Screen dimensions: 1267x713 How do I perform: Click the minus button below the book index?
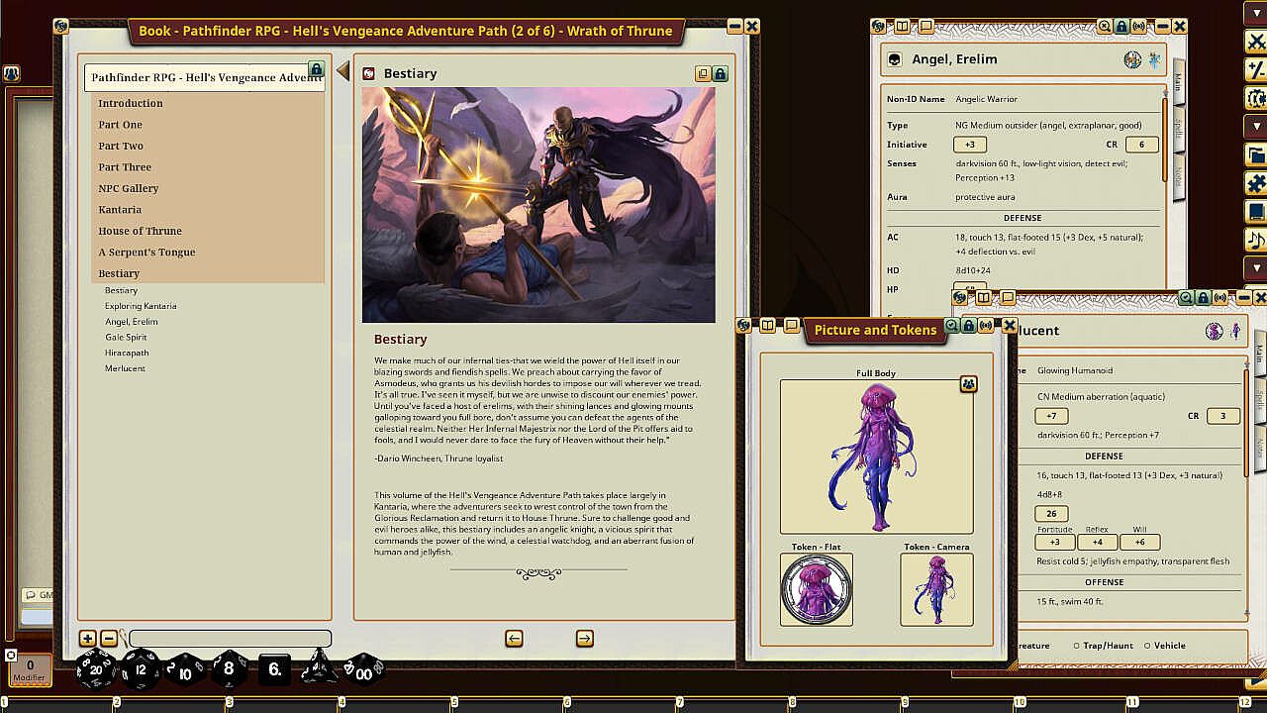coord(109,639)
